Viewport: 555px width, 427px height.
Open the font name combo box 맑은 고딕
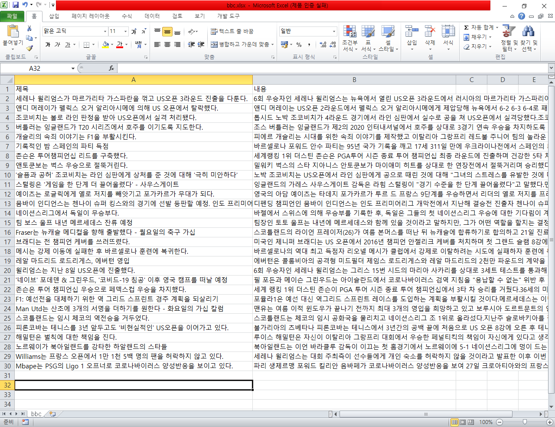coord(75,31)
